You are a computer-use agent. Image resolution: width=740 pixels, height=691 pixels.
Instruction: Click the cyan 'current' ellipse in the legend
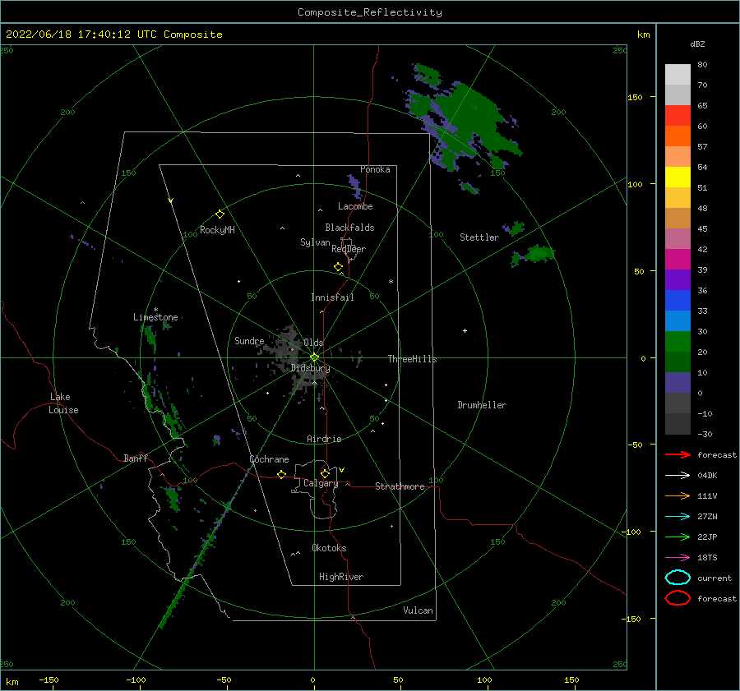(678, 578)
